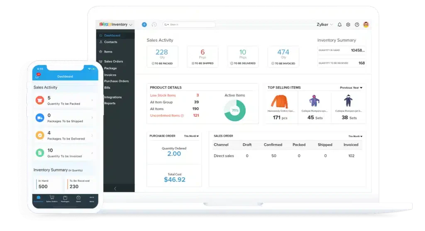Open the 228 Qty To Be Packed card

click(x=162, y=57)
